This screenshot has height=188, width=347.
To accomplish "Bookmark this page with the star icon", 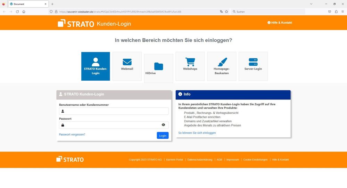I will coord(226,11).
